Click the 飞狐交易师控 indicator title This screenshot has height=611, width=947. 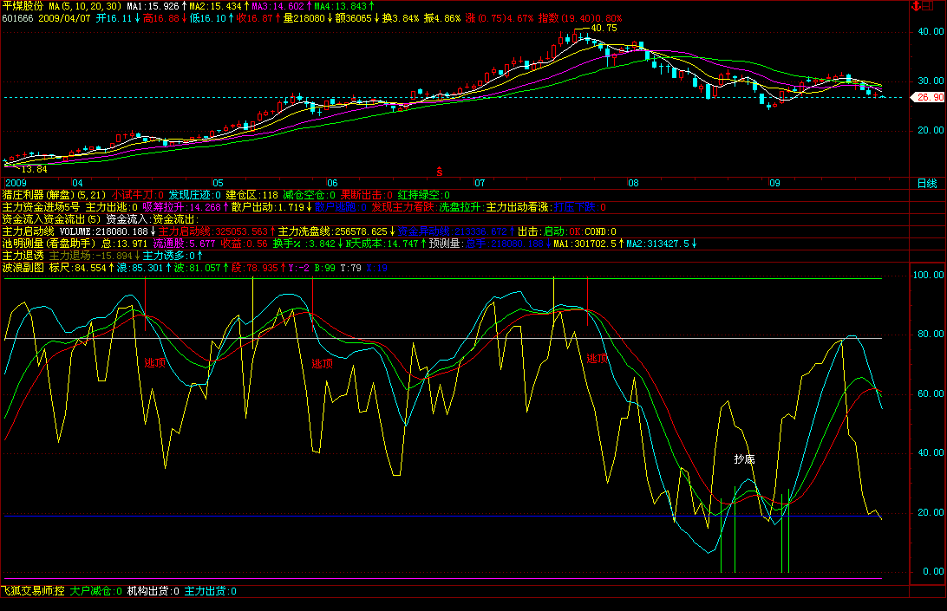(33, 591)
